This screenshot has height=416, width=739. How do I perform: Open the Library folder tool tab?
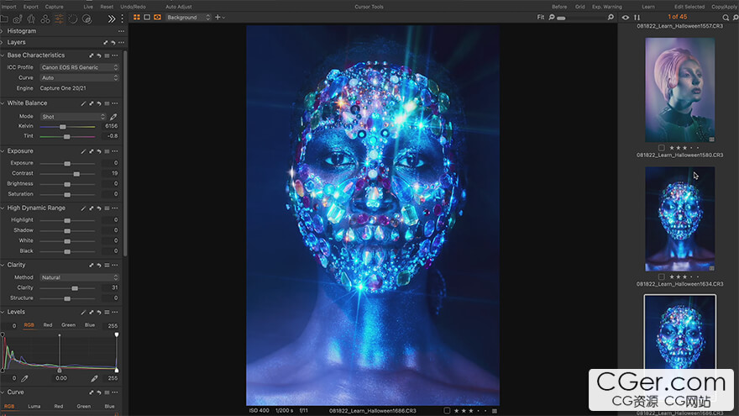(3, 19)
